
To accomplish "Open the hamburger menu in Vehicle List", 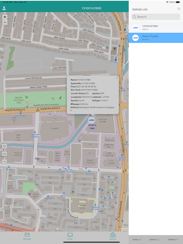I will pos(179,9).
